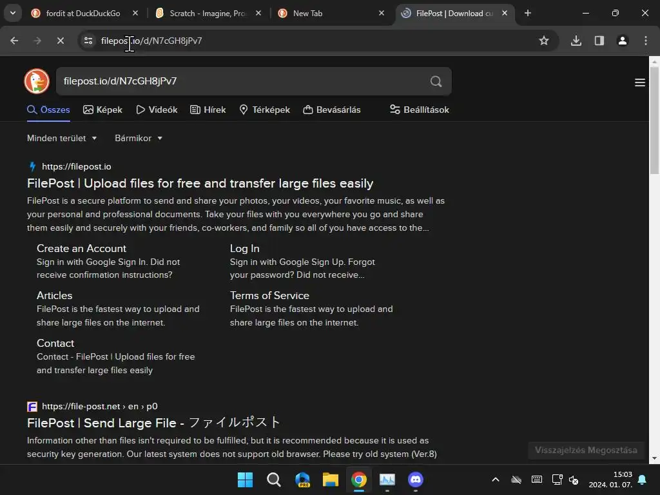Expand the 'Bármikor' time filter dropdown

[x=139, y=138]
